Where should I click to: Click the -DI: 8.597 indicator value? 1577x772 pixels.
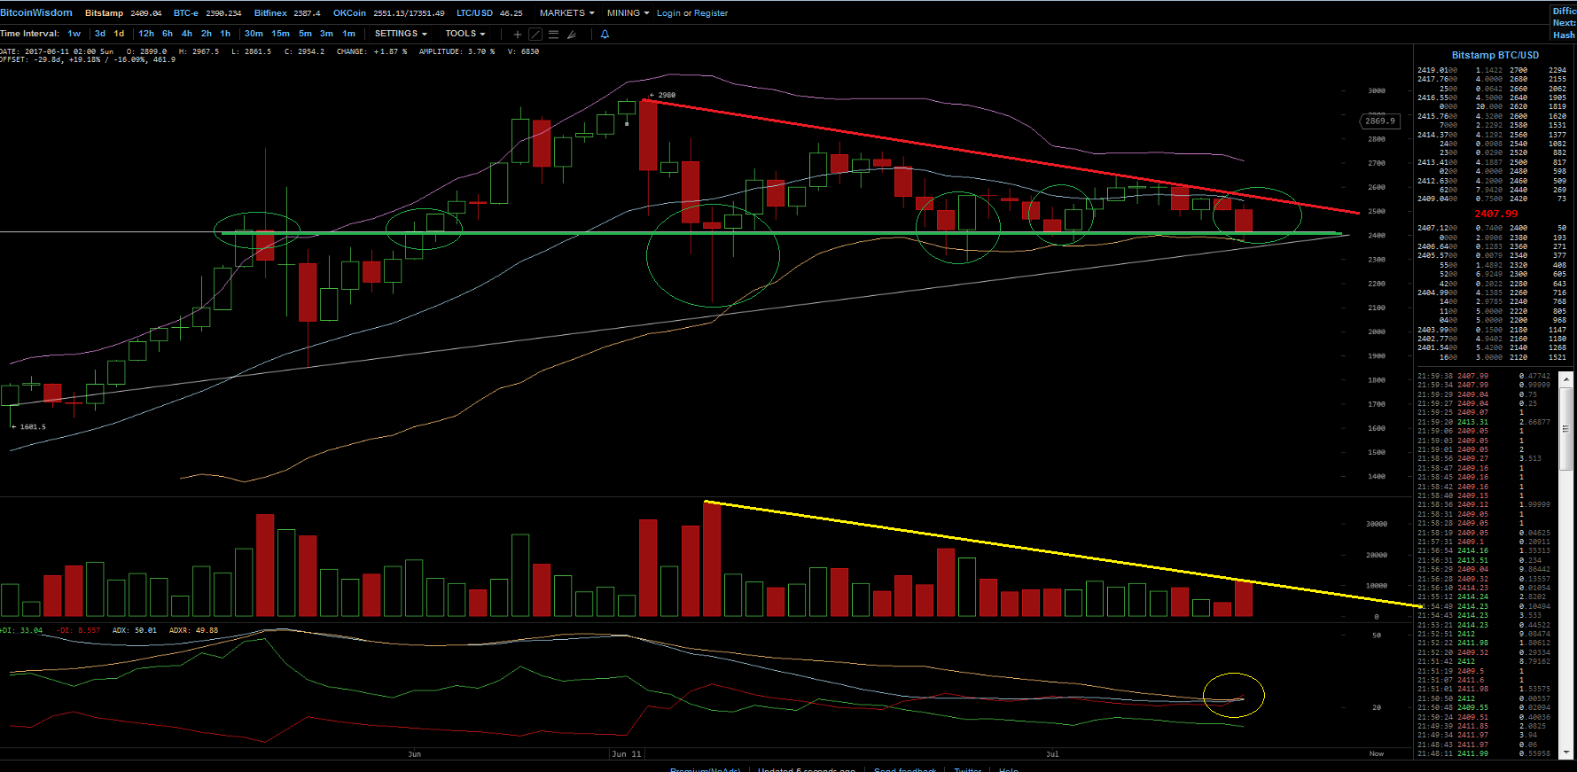pos(79,630)
